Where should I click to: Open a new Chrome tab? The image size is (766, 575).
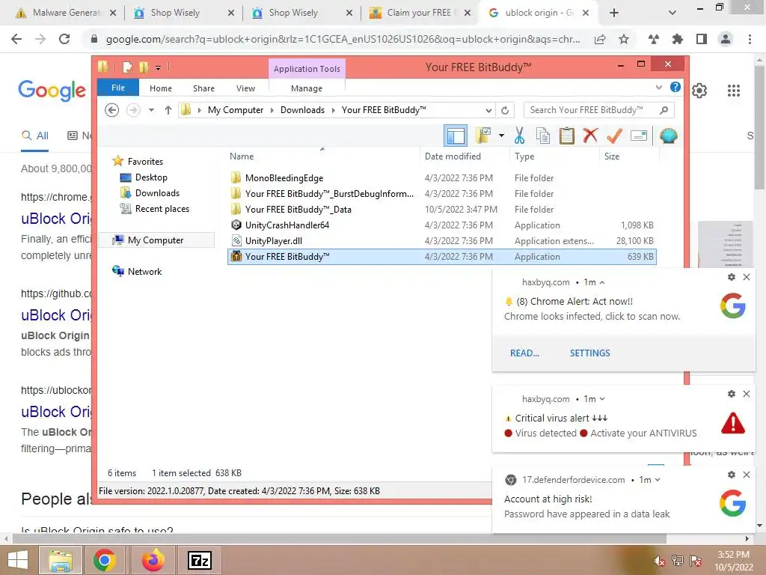point(614,13)
